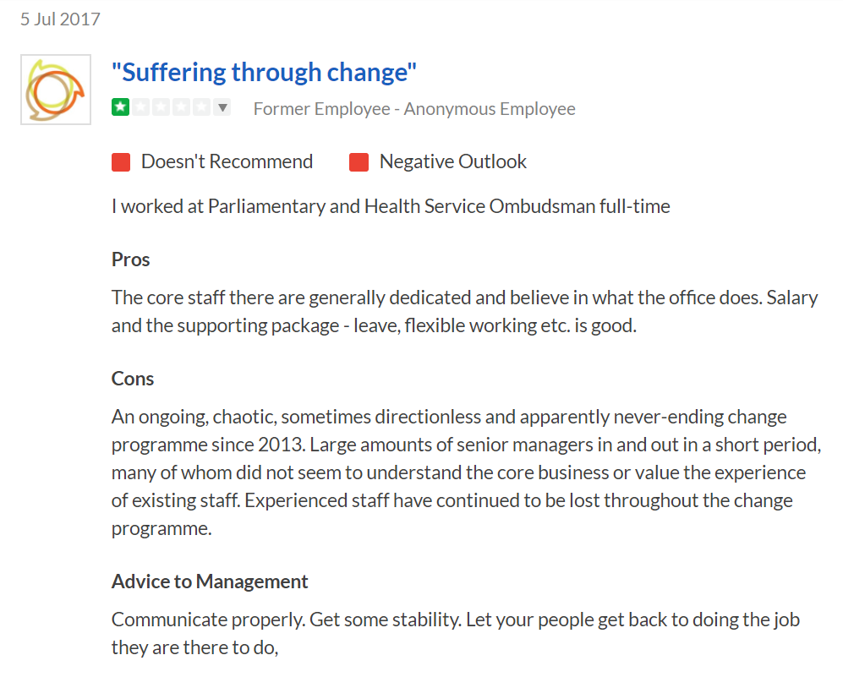
Task: Click the Pros paragraph about core staff
Action: (x=465, y=312)
